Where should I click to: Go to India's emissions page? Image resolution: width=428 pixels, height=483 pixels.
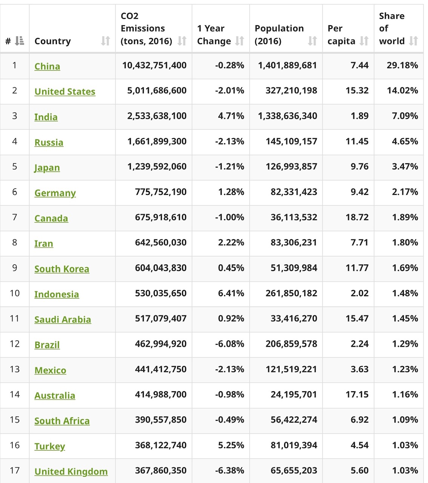(x=46, y=117)
